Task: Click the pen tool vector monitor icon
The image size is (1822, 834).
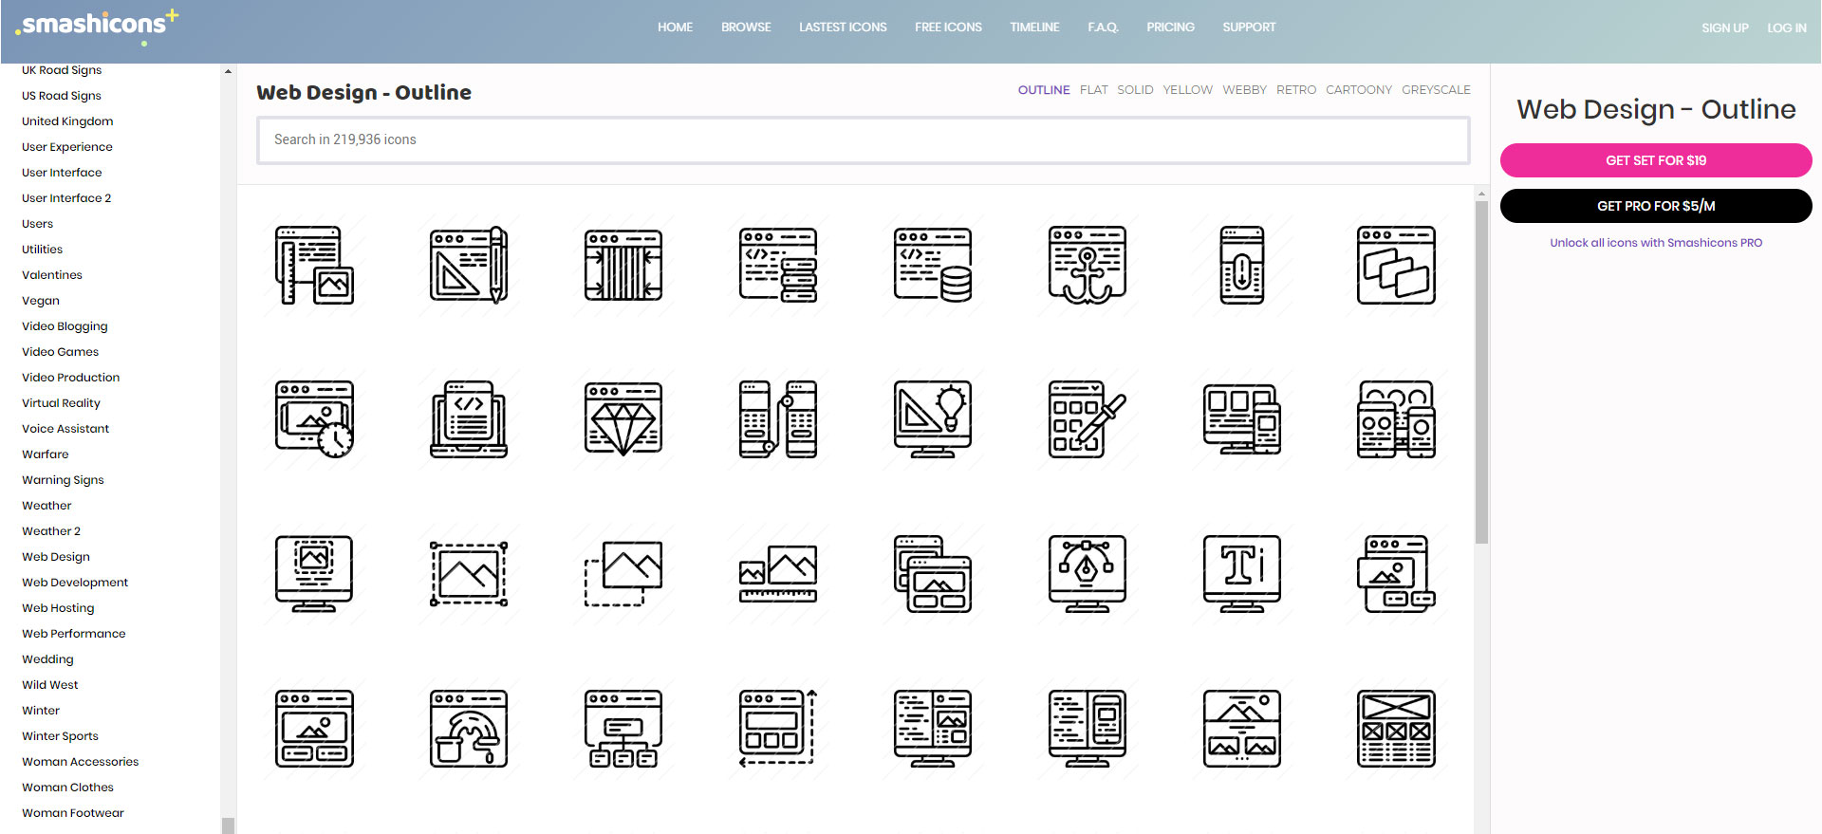Action: click(1088, 574)
